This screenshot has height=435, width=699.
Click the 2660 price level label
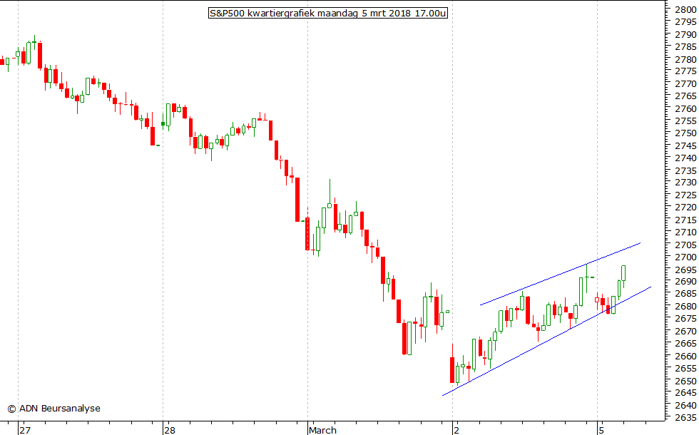(685, 356)
